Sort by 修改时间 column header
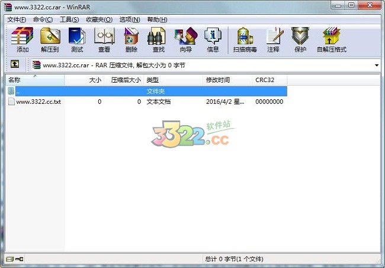Viewport: 385px width, 268px height. [228, 80]
